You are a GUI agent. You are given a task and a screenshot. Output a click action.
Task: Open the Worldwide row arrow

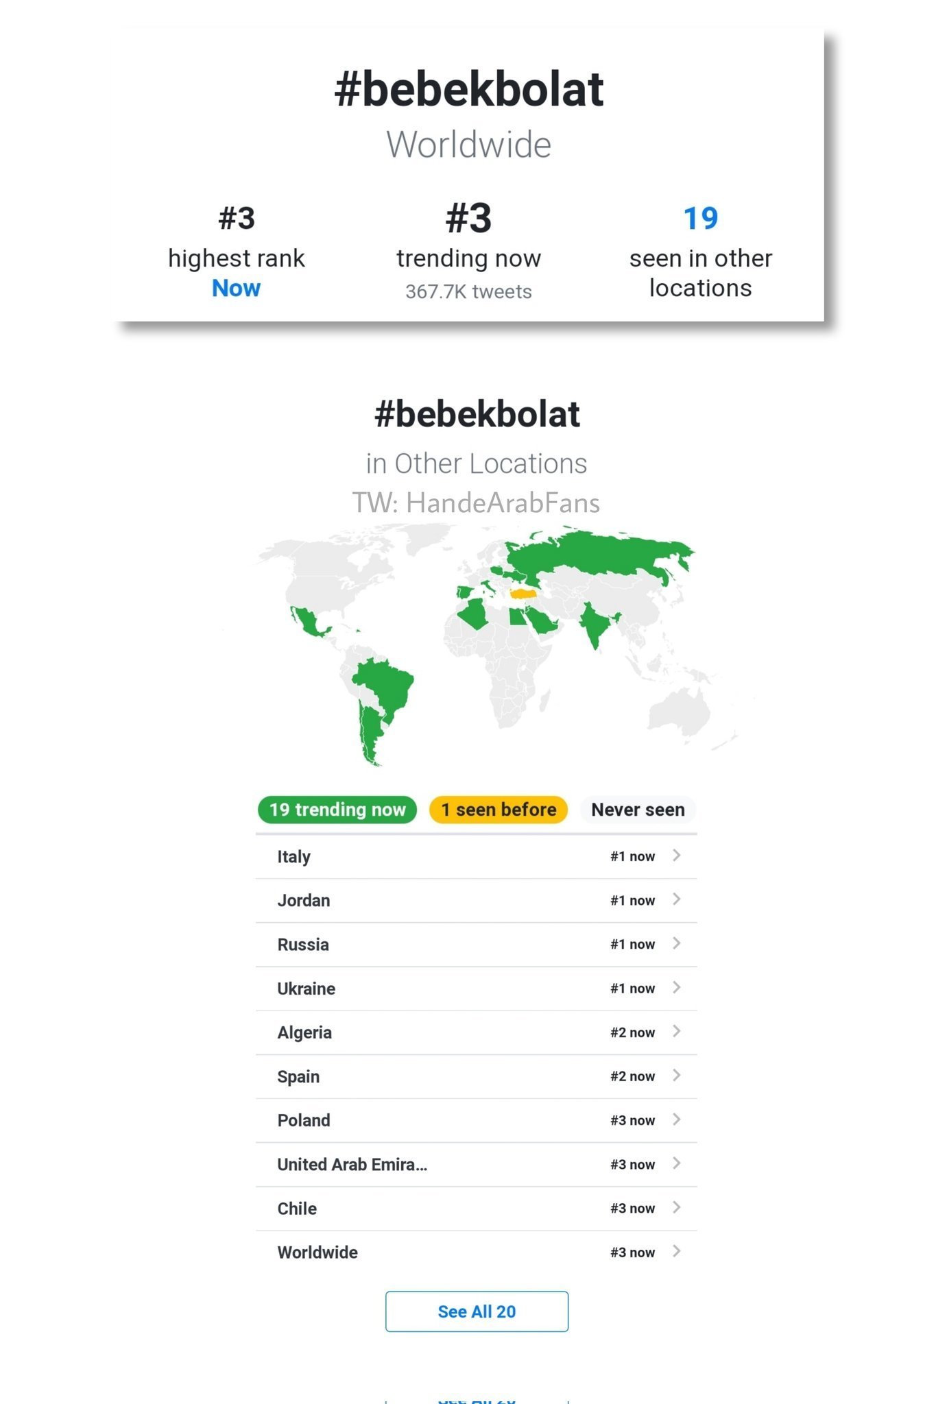pos(676,1251)
